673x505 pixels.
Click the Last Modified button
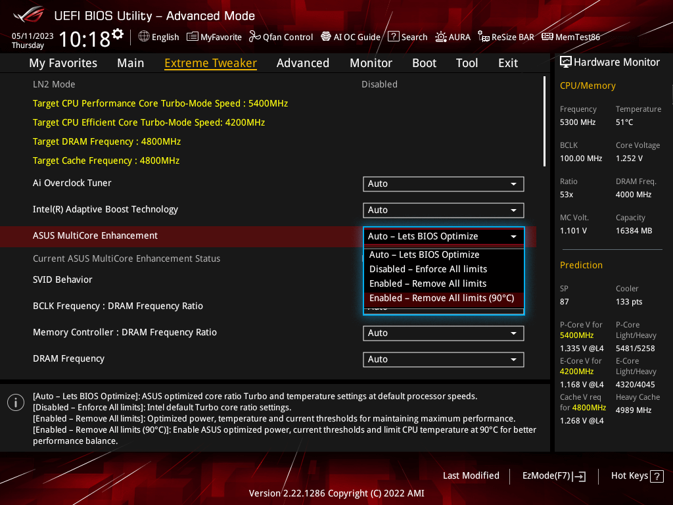coord(471,475)
